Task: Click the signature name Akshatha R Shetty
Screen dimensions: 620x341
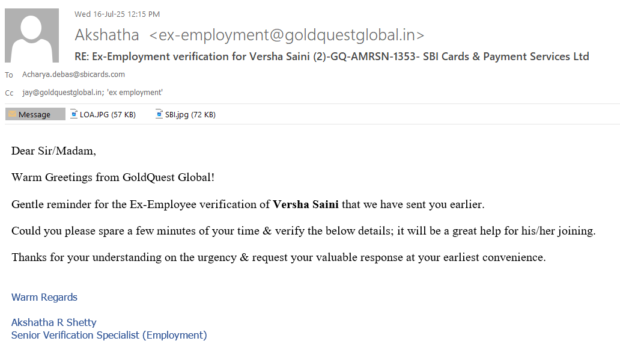Action: 54,322
